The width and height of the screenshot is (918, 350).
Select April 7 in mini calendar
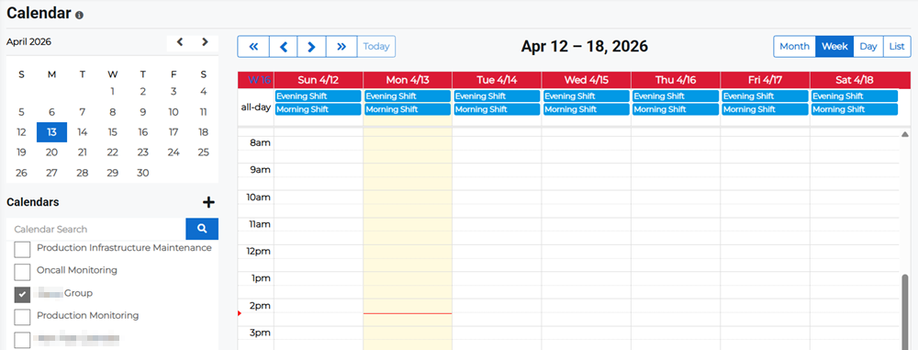(82, 112)
